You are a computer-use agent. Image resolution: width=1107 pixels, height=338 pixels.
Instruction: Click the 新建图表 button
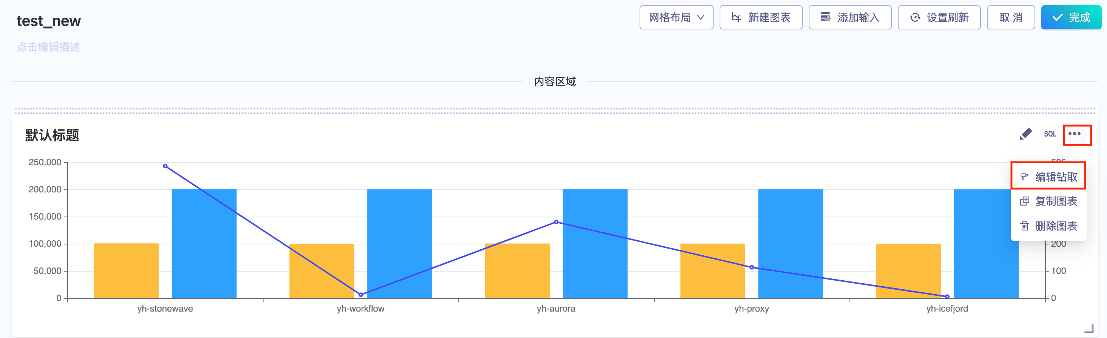[761, 18]
